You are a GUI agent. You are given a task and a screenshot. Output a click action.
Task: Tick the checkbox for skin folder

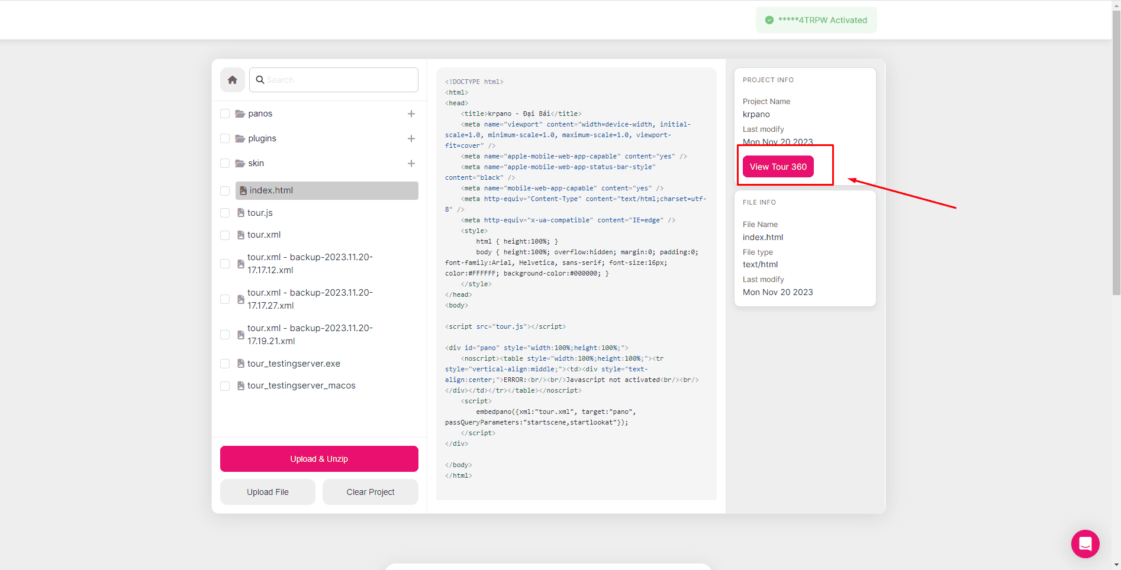[225, 163]
